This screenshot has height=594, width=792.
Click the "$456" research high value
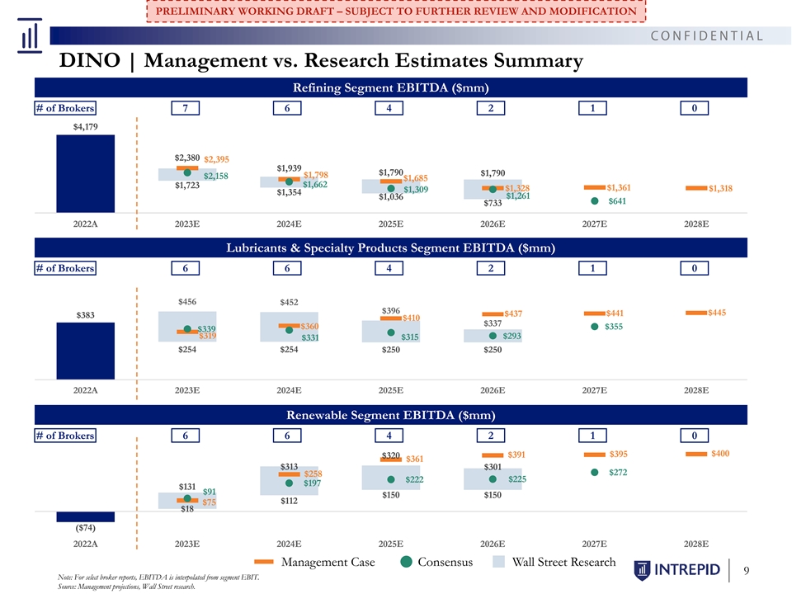click(187, 302)
